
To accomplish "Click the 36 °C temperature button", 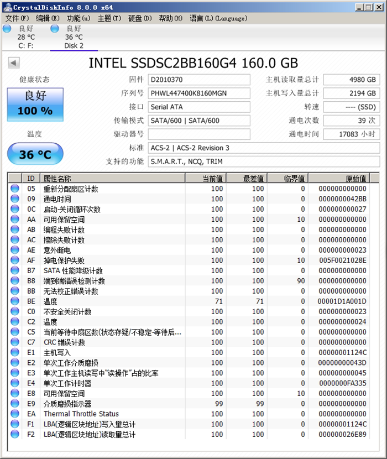I will [35, 154].
